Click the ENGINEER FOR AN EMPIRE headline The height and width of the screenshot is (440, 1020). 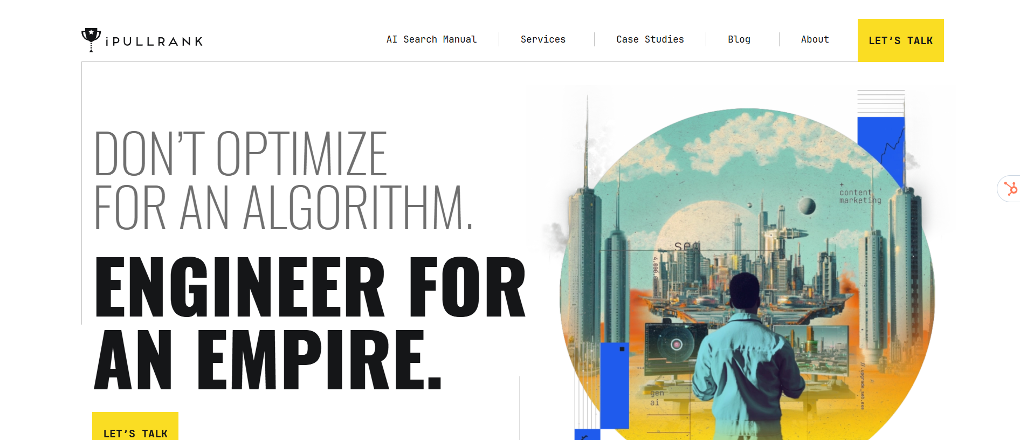(x=310, y=322)
